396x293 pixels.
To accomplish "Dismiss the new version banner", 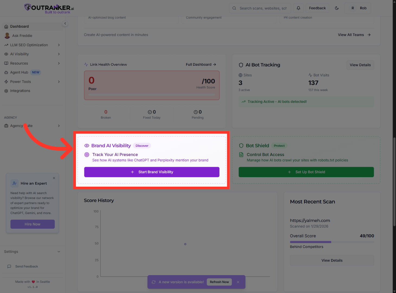I will click(x=238, y=282).
